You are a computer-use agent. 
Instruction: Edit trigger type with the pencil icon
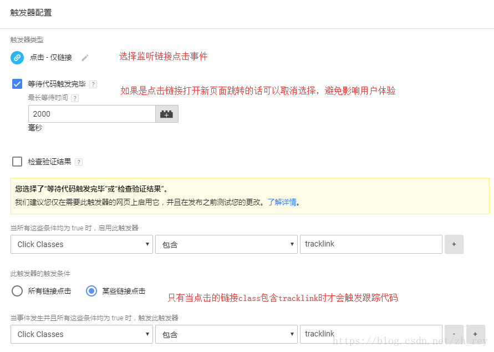click(85, 58)
